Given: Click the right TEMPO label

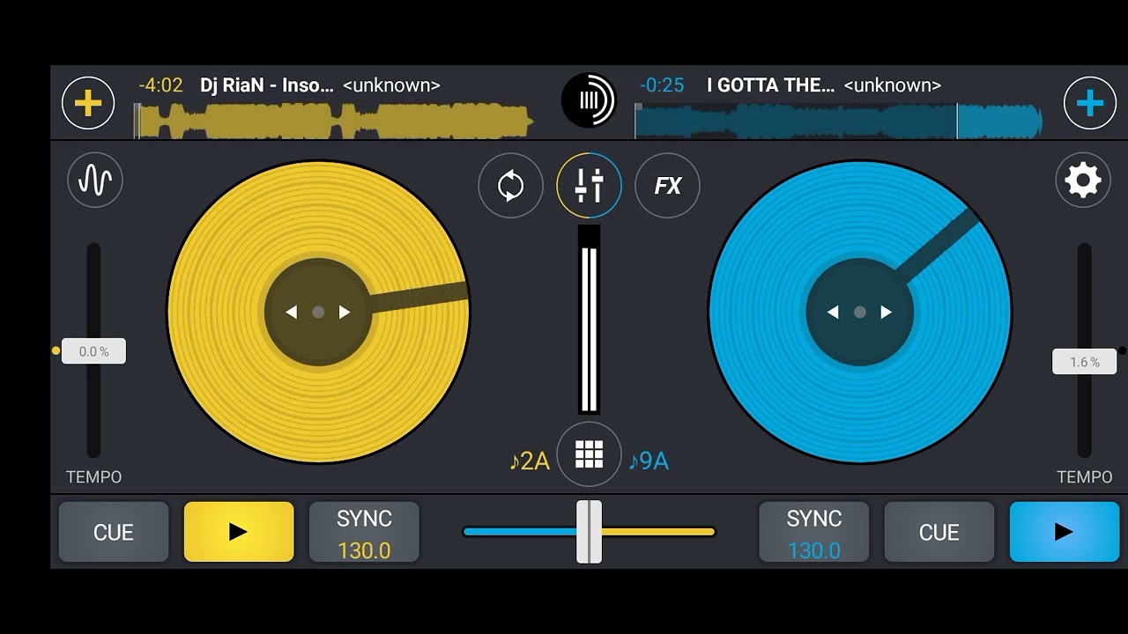Looking at the screenshot, I should tap(1085, 476).
